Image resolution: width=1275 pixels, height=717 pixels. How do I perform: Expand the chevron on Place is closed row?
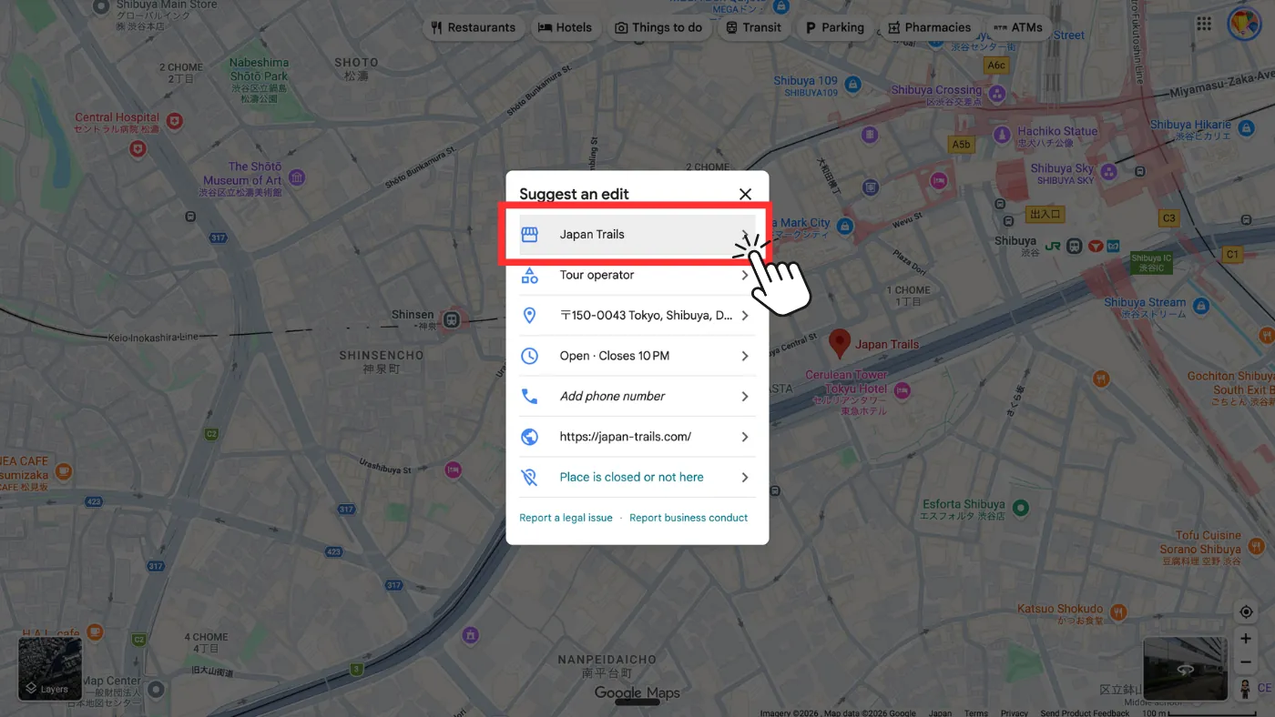[745, 477]
